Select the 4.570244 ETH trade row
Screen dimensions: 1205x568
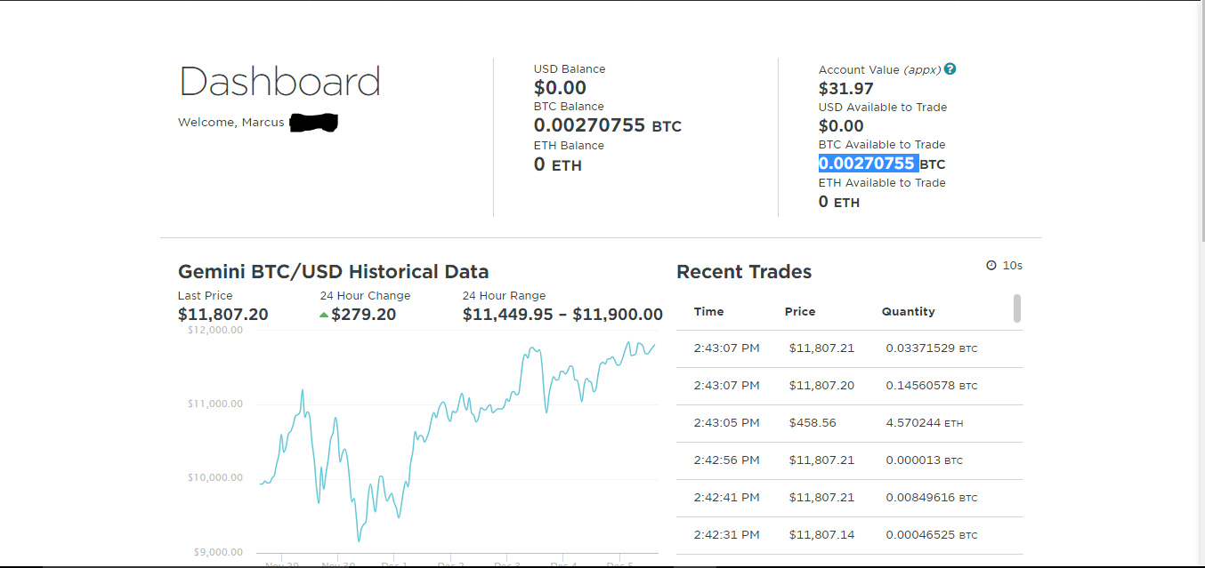849,423
